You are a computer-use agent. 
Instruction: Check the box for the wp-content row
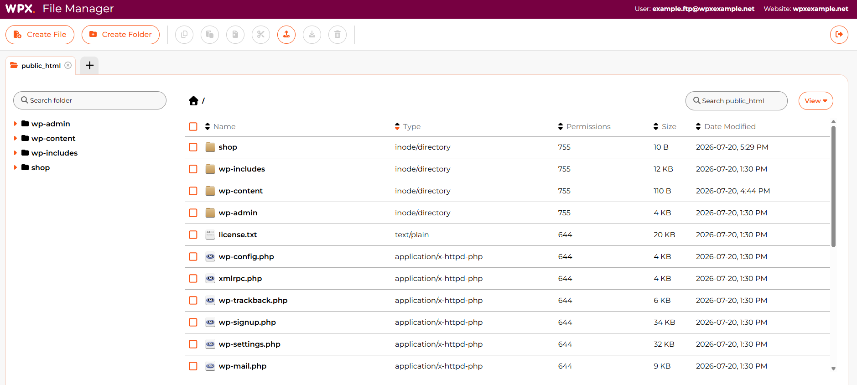pyautogui.click(x=193, y=191)
